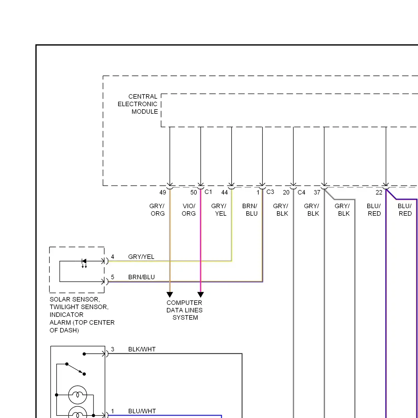Click the vertical BRN/BLU wire label under pin 1
This screenshot has width=418, height=418.
(250, 210)
